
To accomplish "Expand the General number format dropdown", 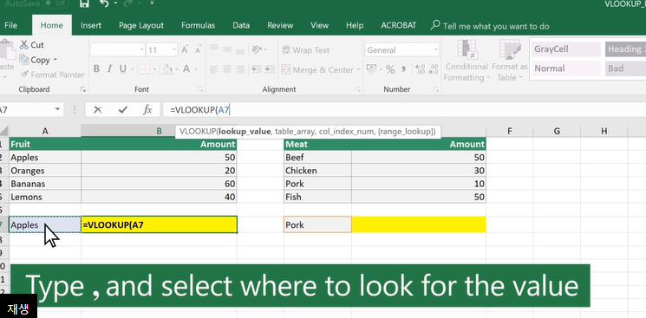I will tap(436, 50).
